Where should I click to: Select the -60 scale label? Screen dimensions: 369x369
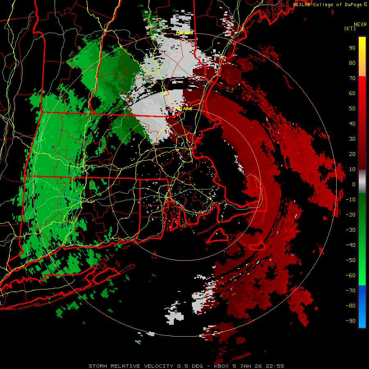point(351,276)
